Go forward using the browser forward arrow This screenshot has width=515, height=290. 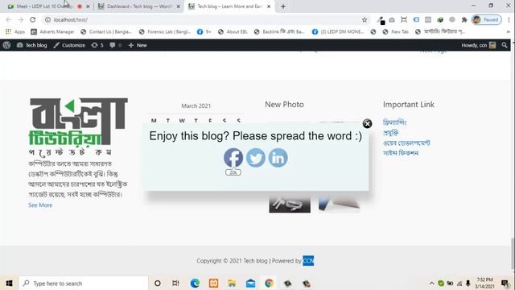(x=21, y=19)
